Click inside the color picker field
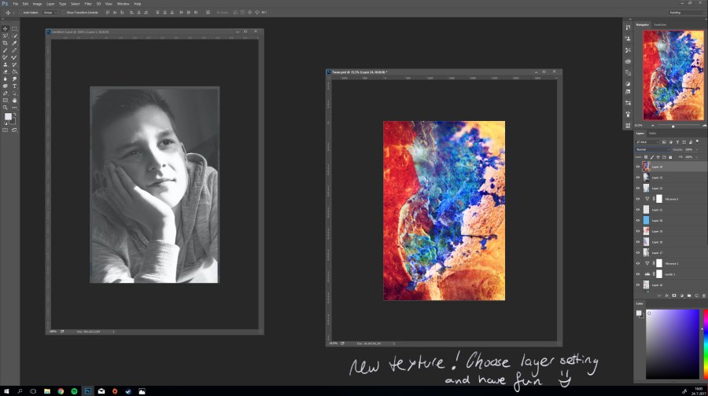 667,343
